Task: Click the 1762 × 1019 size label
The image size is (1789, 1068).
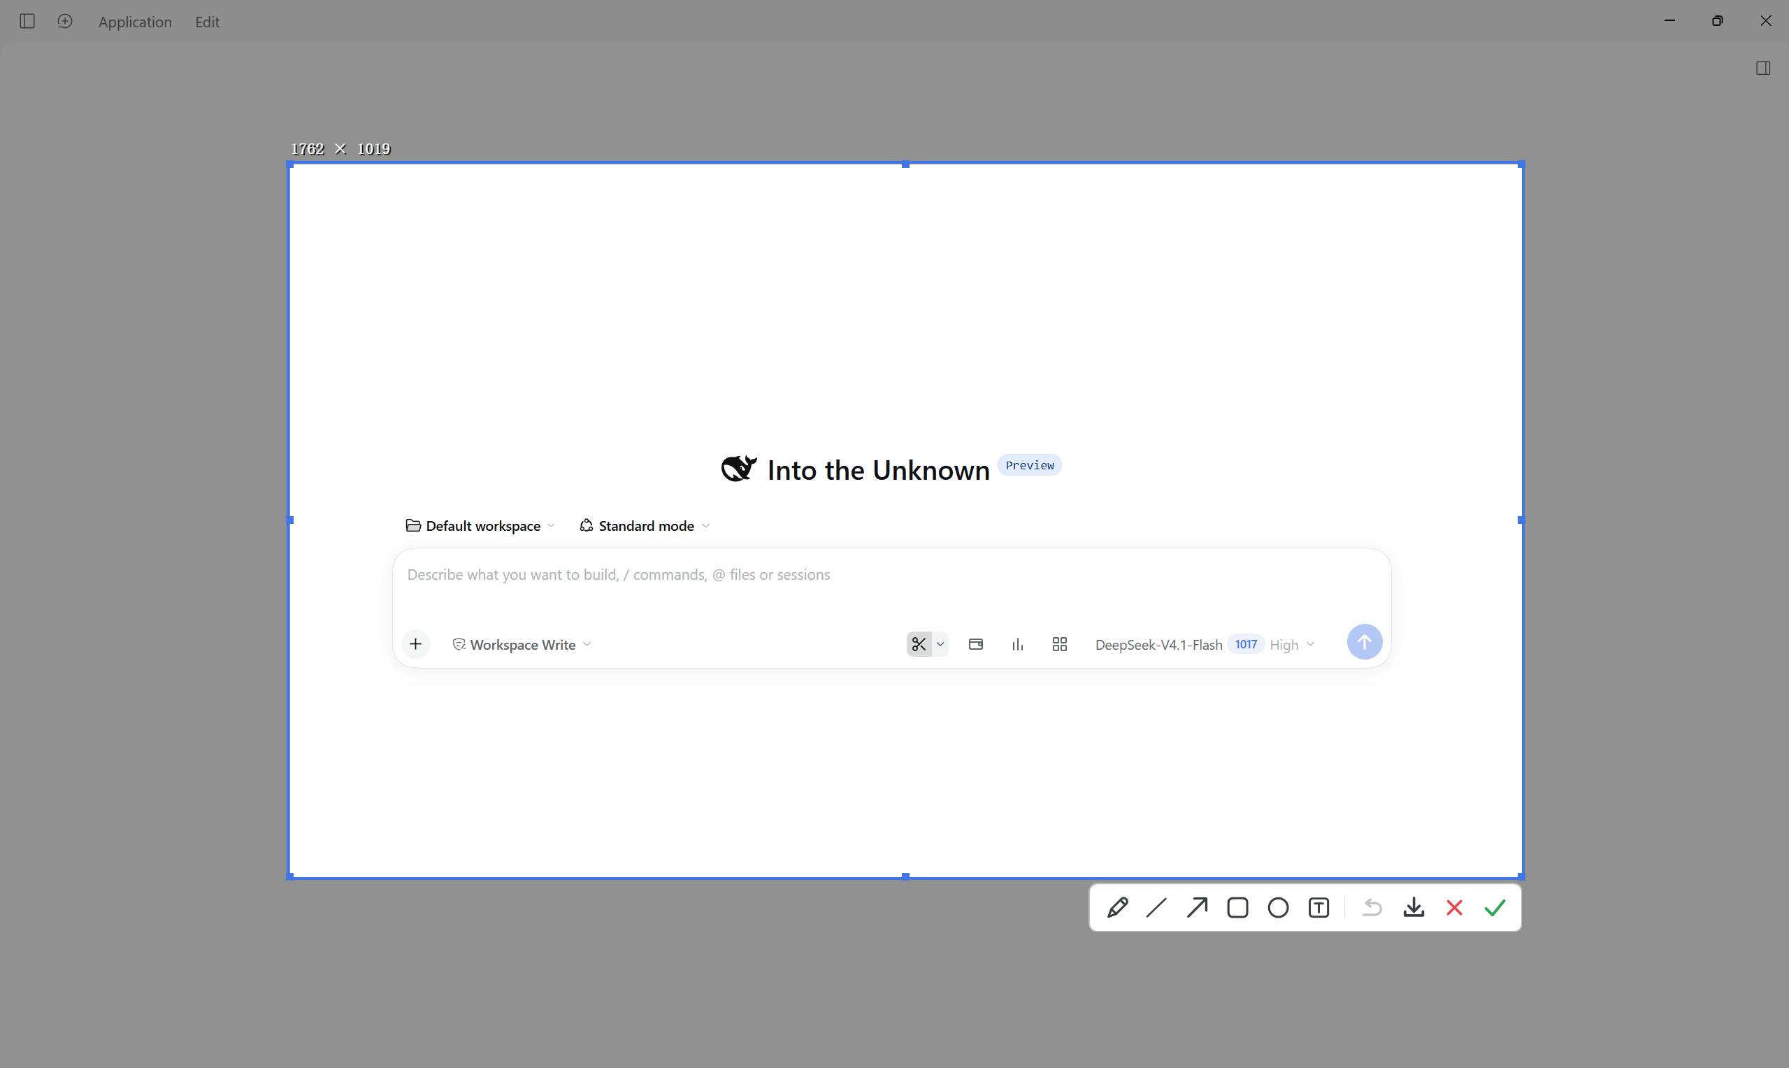Action: (340, 149)
